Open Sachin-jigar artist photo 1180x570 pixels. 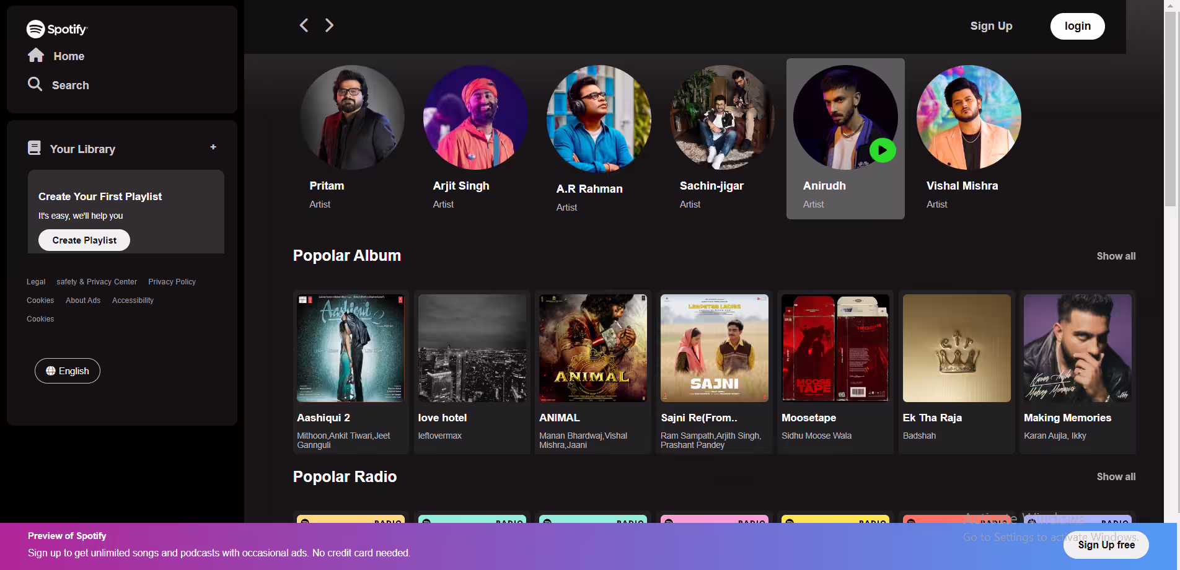(x=722, y=117)
